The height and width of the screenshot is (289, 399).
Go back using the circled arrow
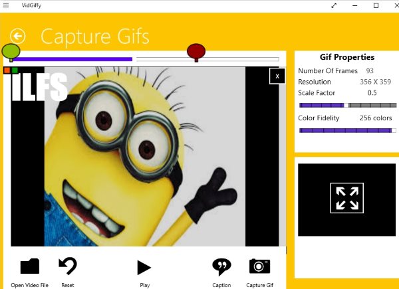[18, 37]
